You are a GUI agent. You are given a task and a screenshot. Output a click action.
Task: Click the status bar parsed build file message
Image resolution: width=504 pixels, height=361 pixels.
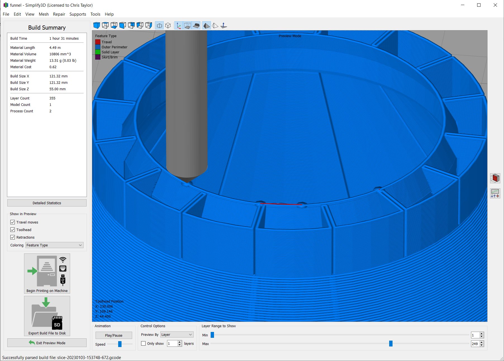click(61, 357)
